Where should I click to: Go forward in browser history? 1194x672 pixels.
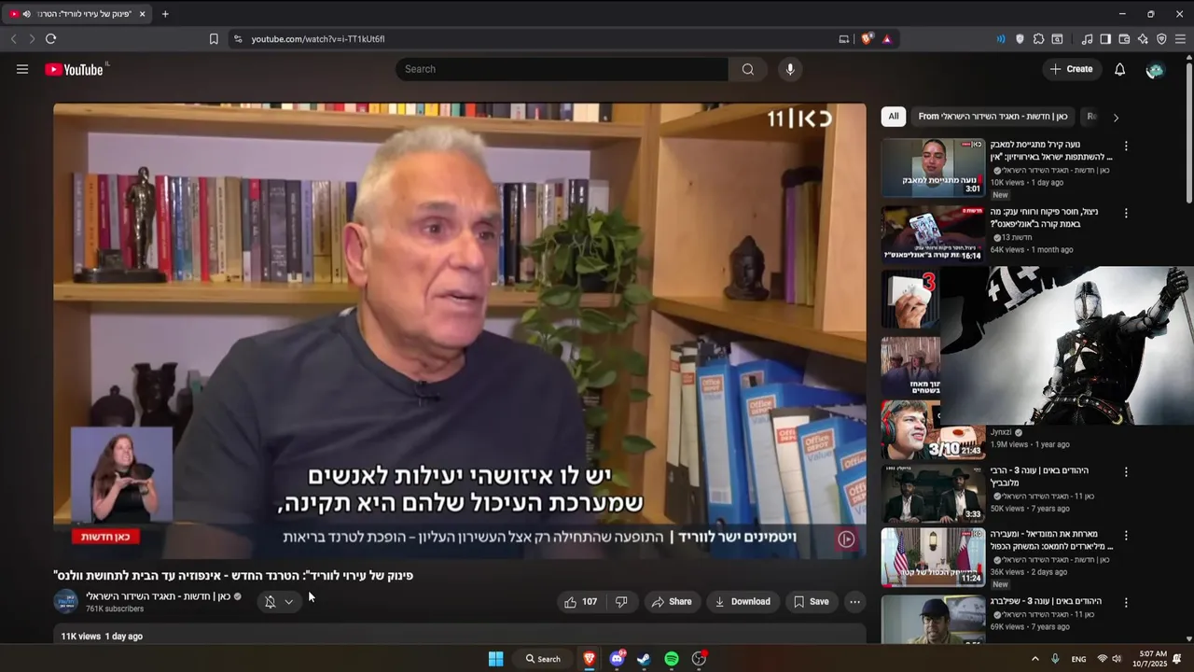point(32,39)
